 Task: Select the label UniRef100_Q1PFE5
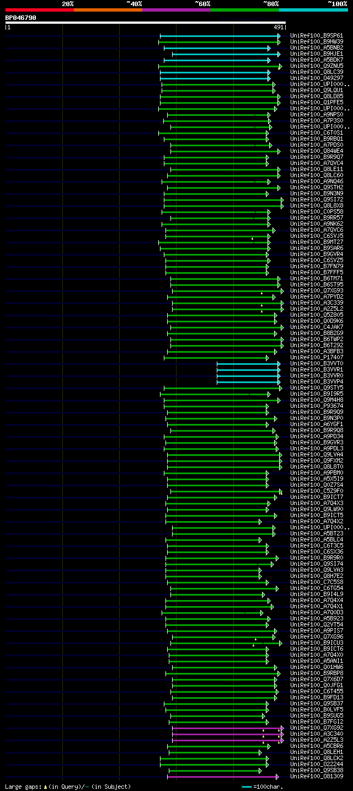coord(317,103)
